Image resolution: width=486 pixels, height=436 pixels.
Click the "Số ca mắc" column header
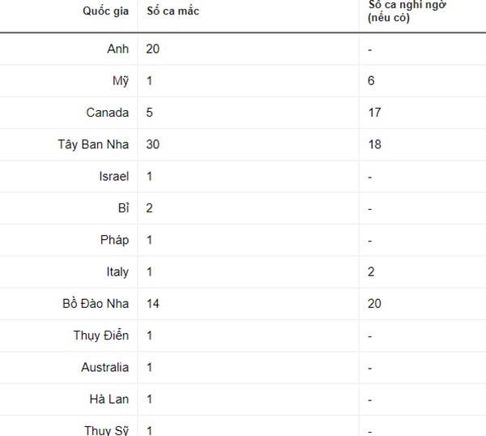pos(173,11)
